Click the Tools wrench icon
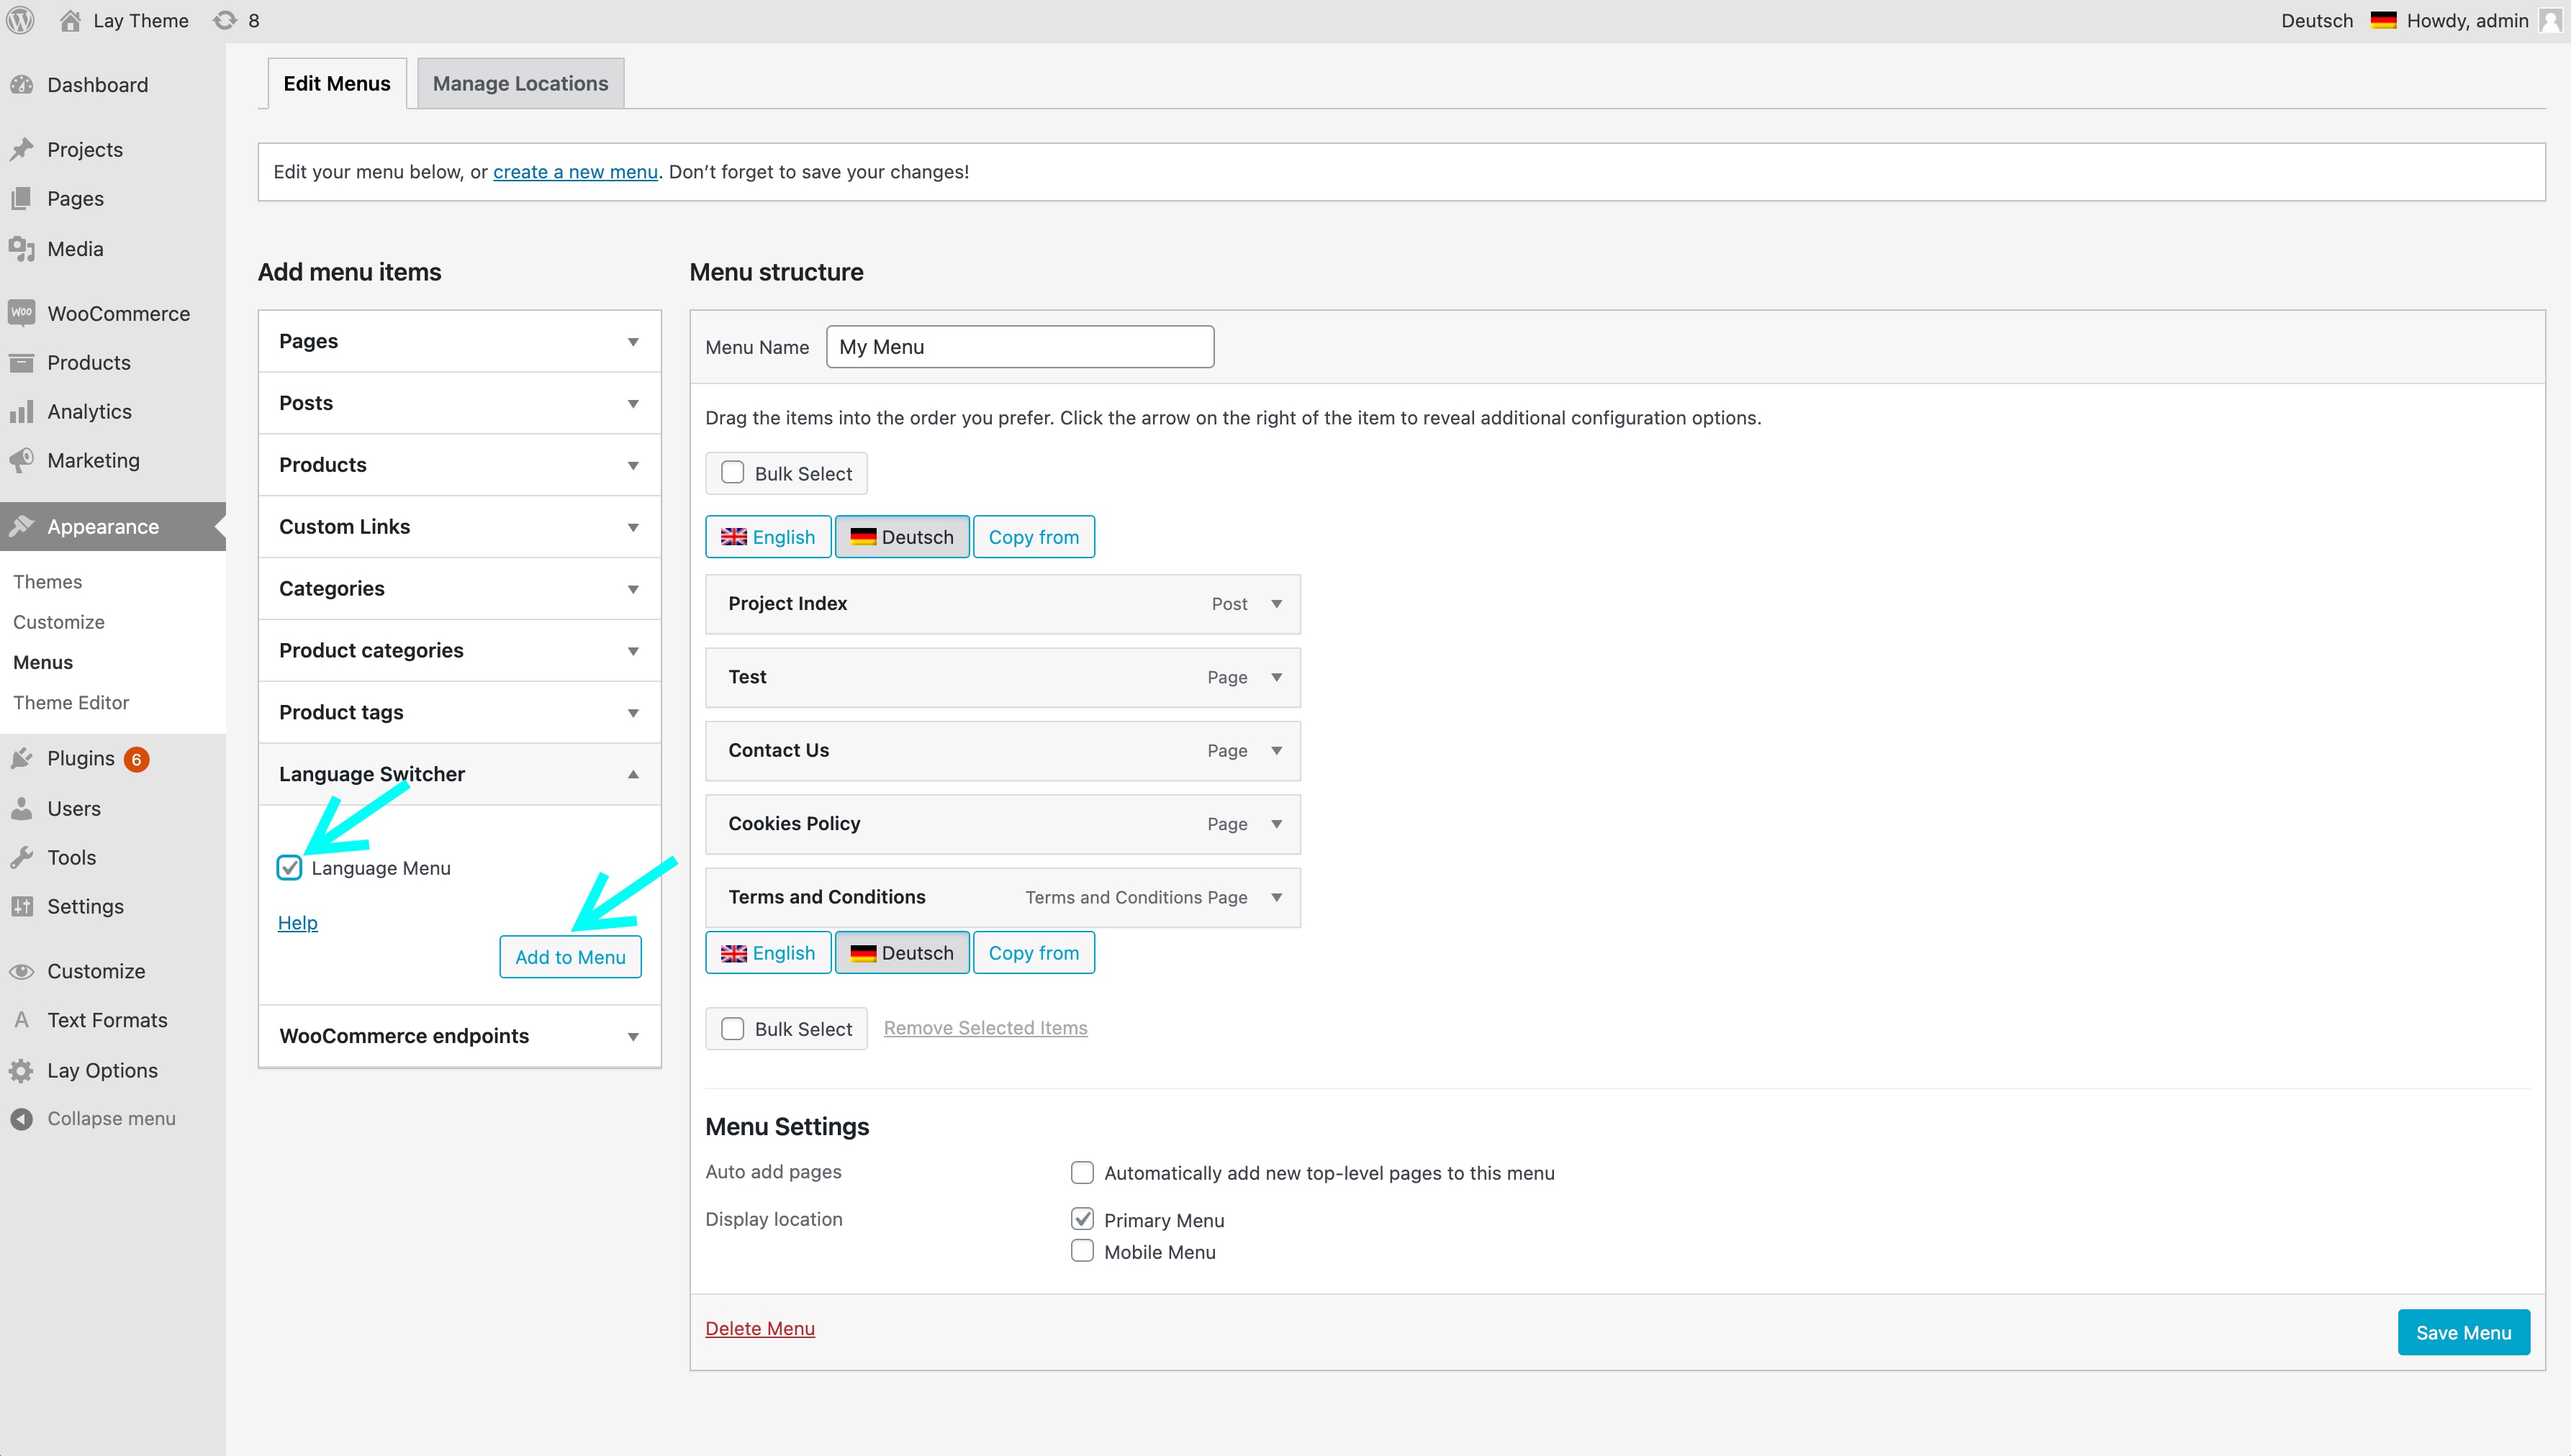This screenshot has width=2571, height=1456. [x=22, y=857]
